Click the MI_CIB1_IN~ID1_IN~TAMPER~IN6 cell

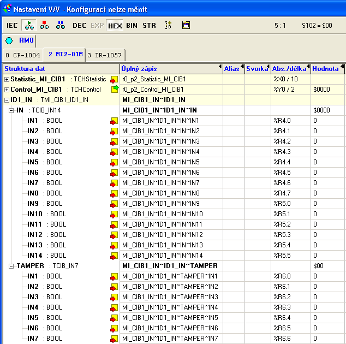point(170,328)
